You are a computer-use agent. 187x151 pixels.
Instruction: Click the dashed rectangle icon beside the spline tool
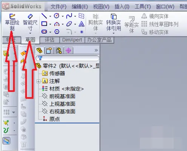pyautogui.click(x=81, y=16)
